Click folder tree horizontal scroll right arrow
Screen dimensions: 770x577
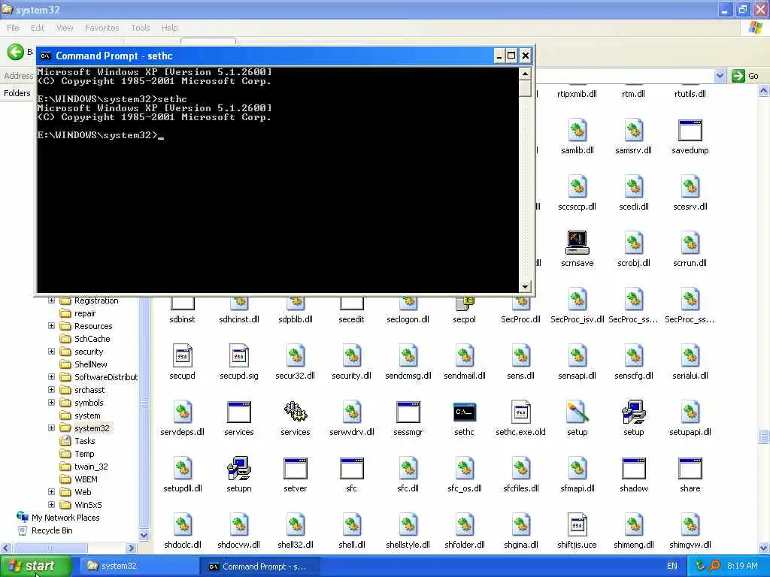point(131,548)
